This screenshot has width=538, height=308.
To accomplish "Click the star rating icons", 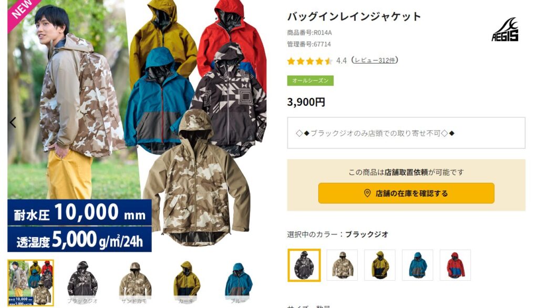I will pos(310,61).
